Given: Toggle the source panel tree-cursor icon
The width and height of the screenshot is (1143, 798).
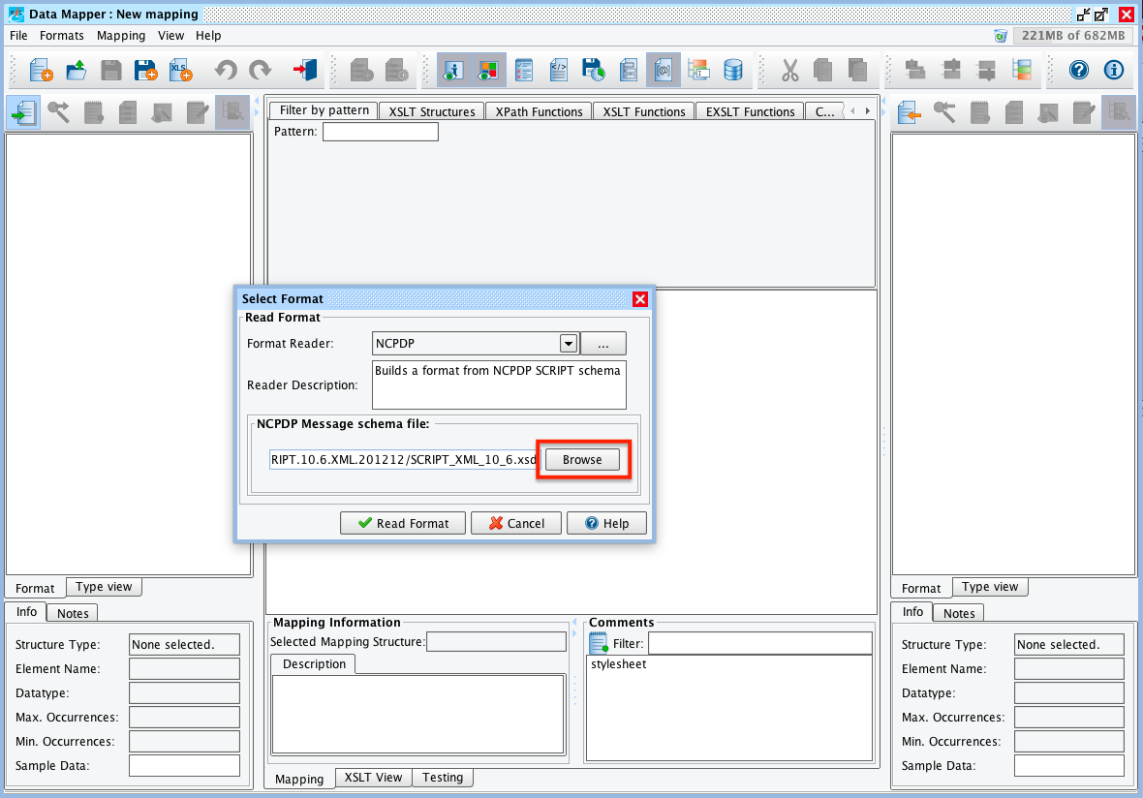Looking at the screenshot, I should (232, 112).
